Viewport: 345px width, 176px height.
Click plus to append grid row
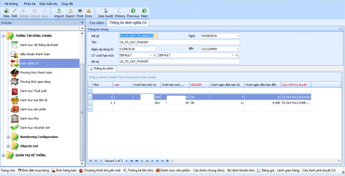(168, 161)
